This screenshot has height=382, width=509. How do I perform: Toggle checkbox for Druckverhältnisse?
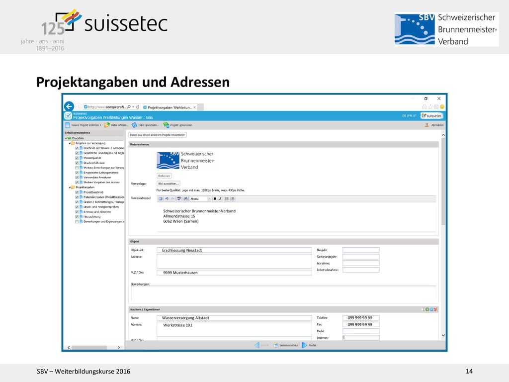coord(77,163)
